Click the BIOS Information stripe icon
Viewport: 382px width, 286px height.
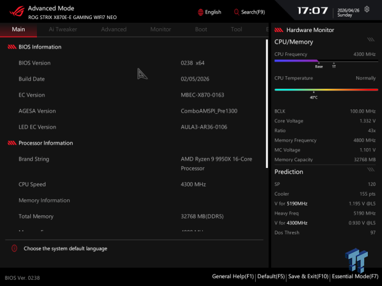click(x=12, y=47)
